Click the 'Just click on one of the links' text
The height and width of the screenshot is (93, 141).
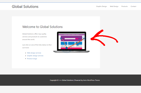point(37,46)
